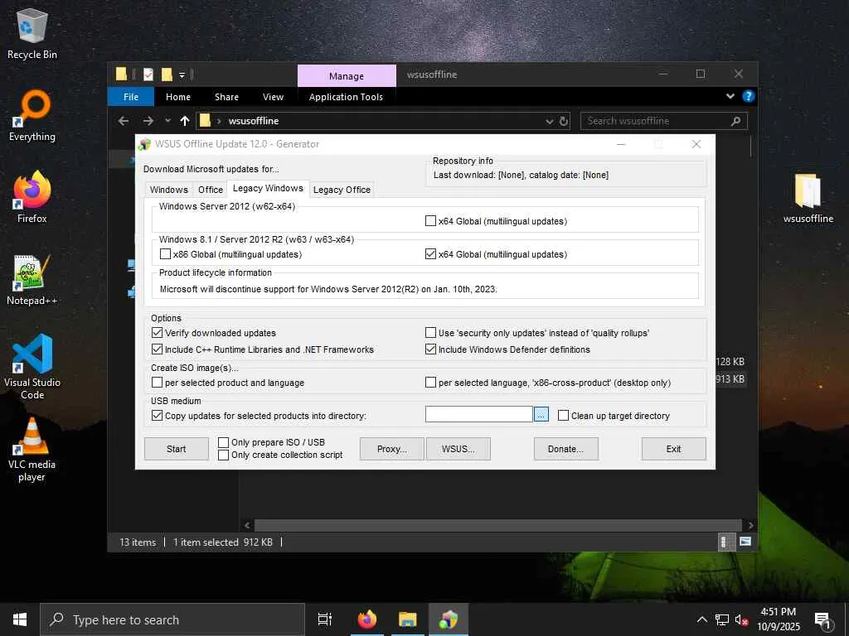This screenshot has width=849, height=636.
Task: Go up one folder level in Explorer
Action: pos(185,121)
